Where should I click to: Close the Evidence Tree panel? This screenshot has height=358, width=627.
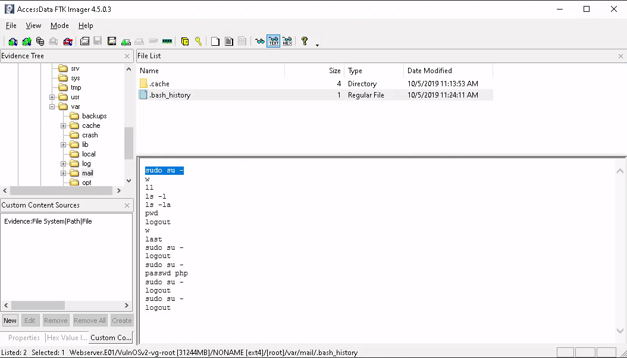click(127, 56)
